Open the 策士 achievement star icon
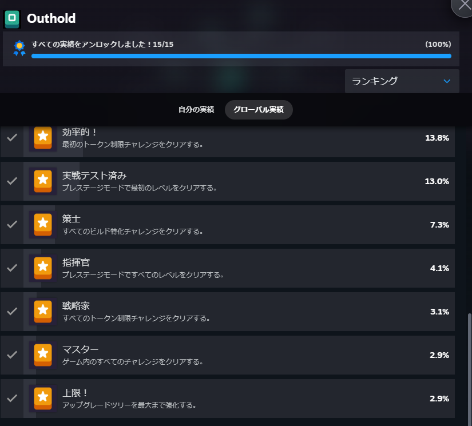 (x=42, y=224)
